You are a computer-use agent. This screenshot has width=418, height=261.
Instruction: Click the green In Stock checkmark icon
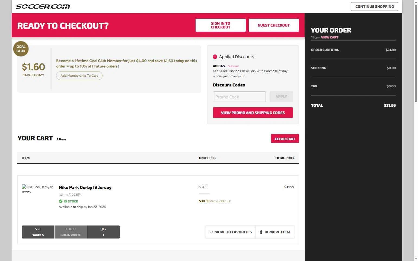60,201
